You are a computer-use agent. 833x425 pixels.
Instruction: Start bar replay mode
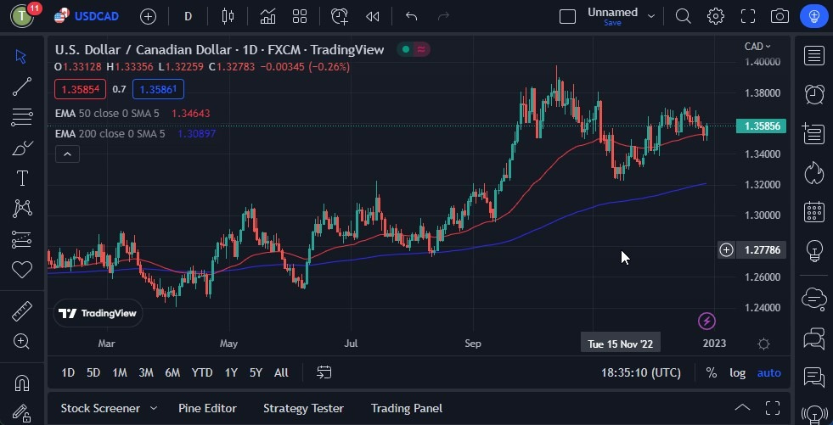[373, 16]
